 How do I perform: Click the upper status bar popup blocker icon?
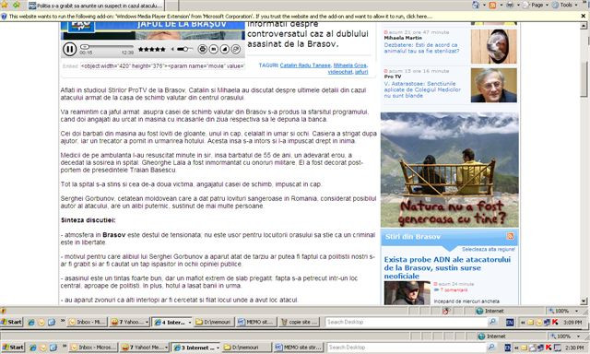(446, 311)
